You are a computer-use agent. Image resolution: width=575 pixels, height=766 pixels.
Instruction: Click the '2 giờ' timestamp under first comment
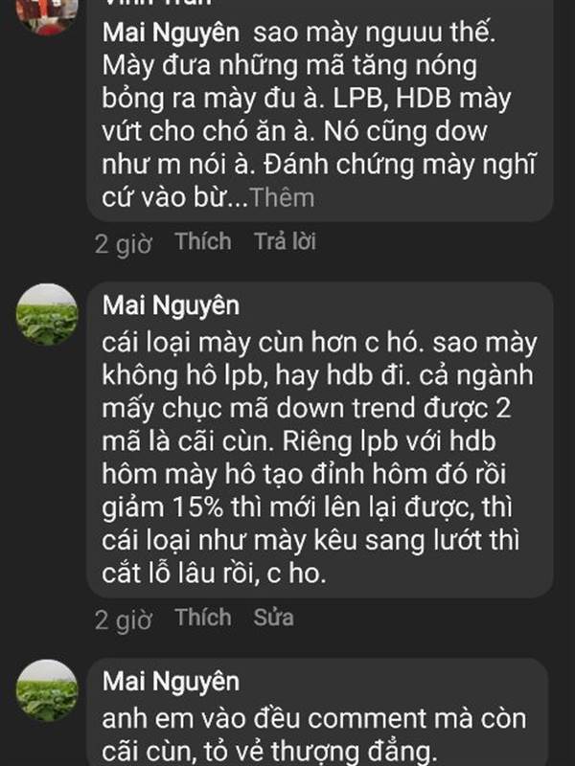point(124,243)
